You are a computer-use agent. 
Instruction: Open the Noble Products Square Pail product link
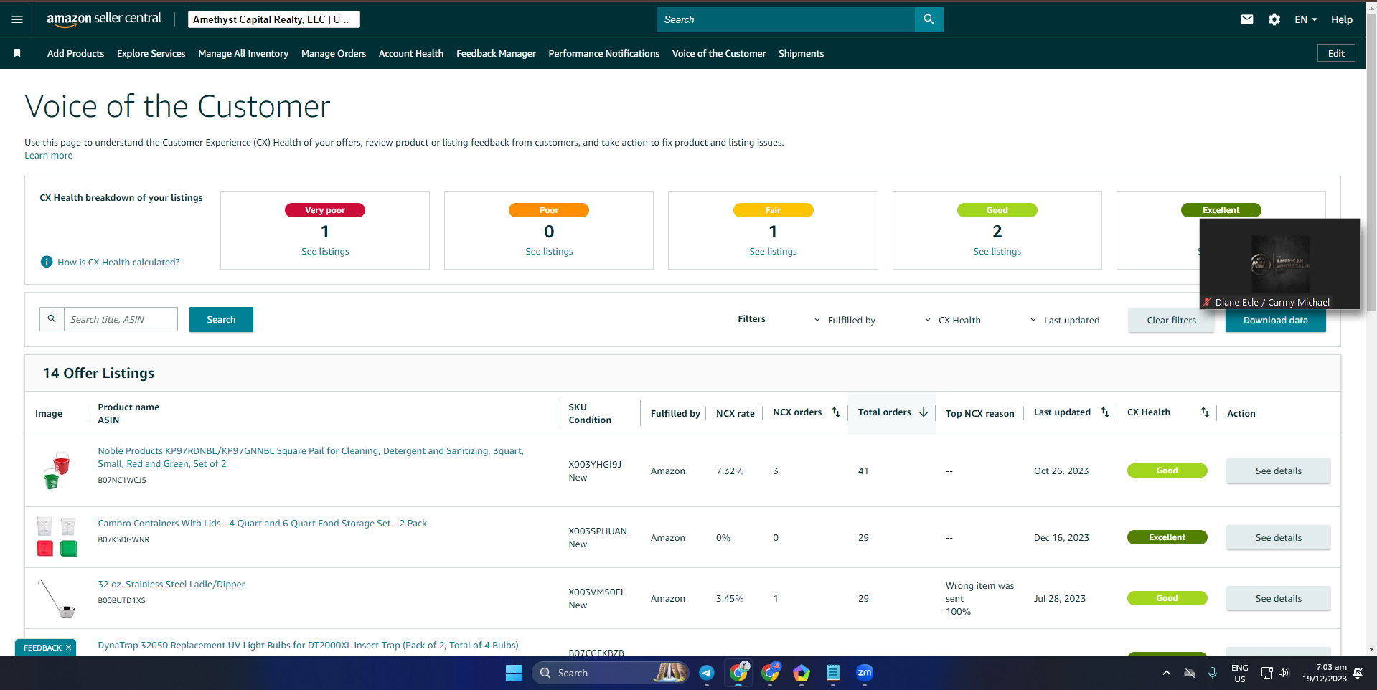point(311,458)
